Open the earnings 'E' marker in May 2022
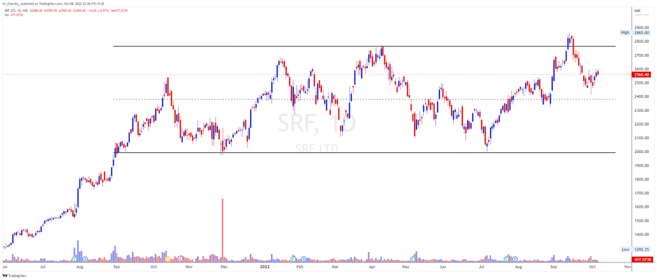This screenshot has height=280, width=657. pos(412,258)
